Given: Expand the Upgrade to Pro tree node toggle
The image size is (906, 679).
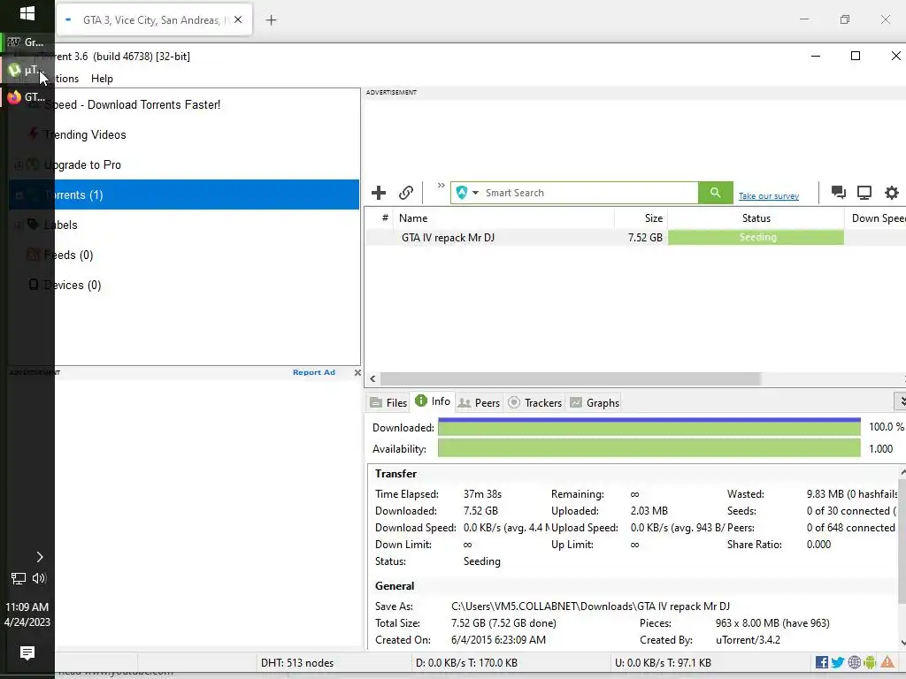Looking at the screenshot, I should 19,165.
